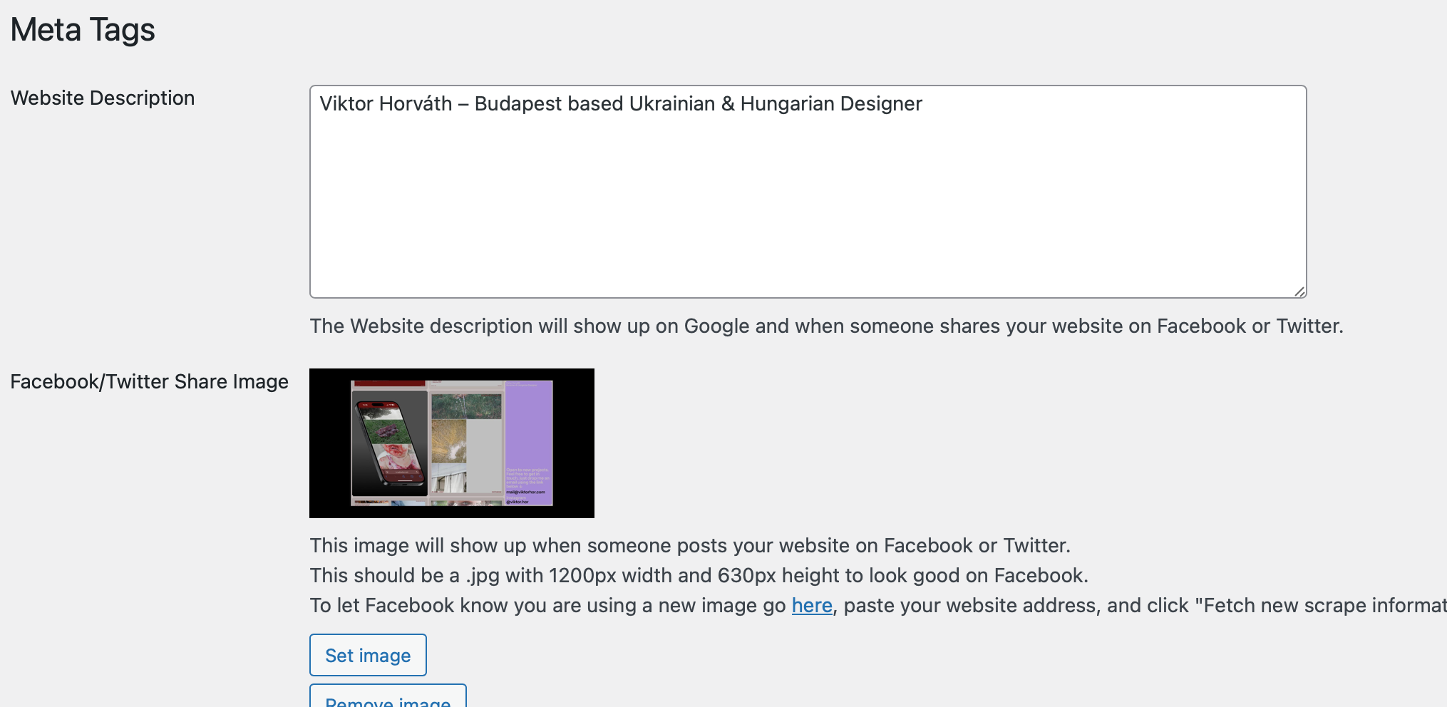Click the "This image will show up" help text
Screen dimensions: 1447x707
pos(689,545)
